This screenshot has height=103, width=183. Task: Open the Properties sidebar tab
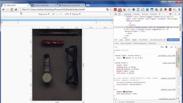pyautogui.click(x=152, y=43)
